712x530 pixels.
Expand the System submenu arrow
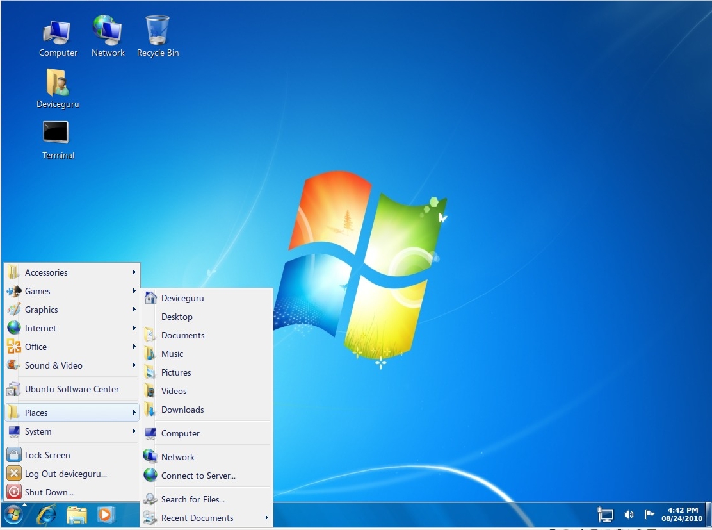[x=134, y=431]
